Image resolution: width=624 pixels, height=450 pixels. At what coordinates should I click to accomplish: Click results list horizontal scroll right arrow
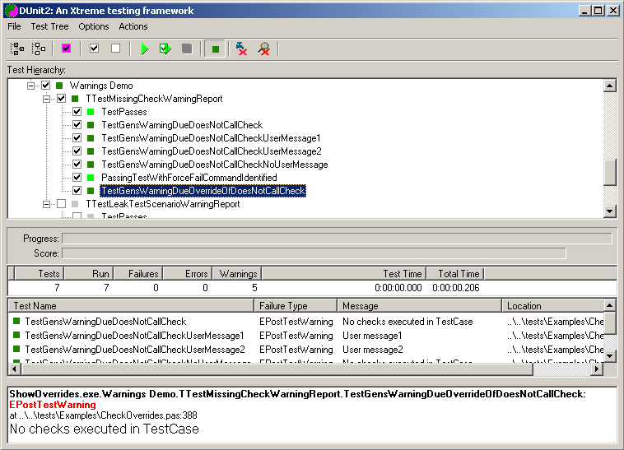[x=597, y=369]
